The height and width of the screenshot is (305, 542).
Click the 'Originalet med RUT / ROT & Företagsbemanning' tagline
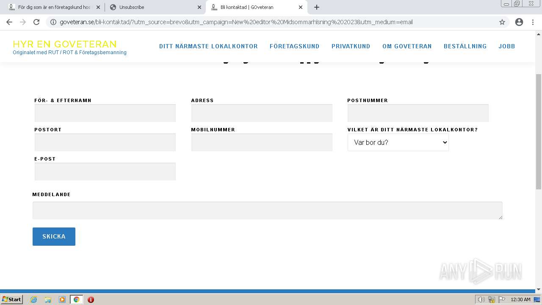69,53
